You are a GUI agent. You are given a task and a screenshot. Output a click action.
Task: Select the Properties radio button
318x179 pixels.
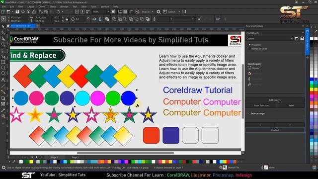249,45
